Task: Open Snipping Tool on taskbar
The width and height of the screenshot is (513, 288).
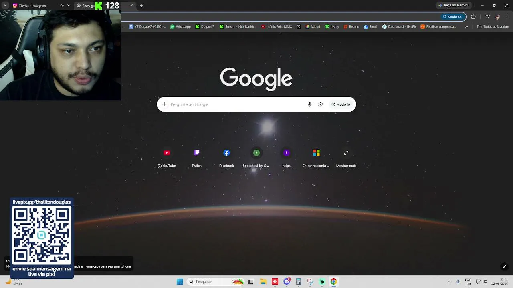Action: click(310, 282)
